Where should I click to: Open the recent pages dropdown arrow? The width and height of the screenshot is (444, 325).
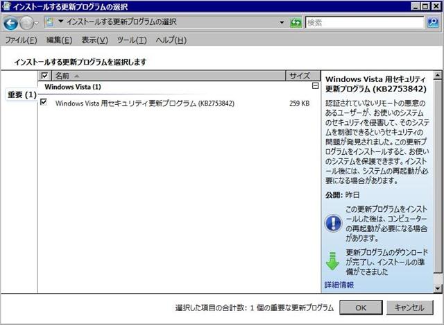pos(36,24)
